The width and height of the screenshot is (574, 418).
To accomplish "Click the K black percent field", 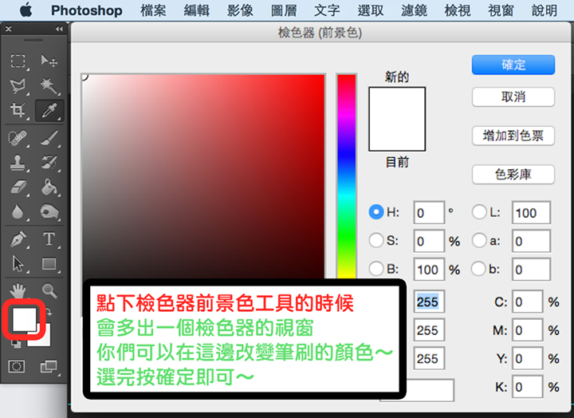I will (528, 387).
